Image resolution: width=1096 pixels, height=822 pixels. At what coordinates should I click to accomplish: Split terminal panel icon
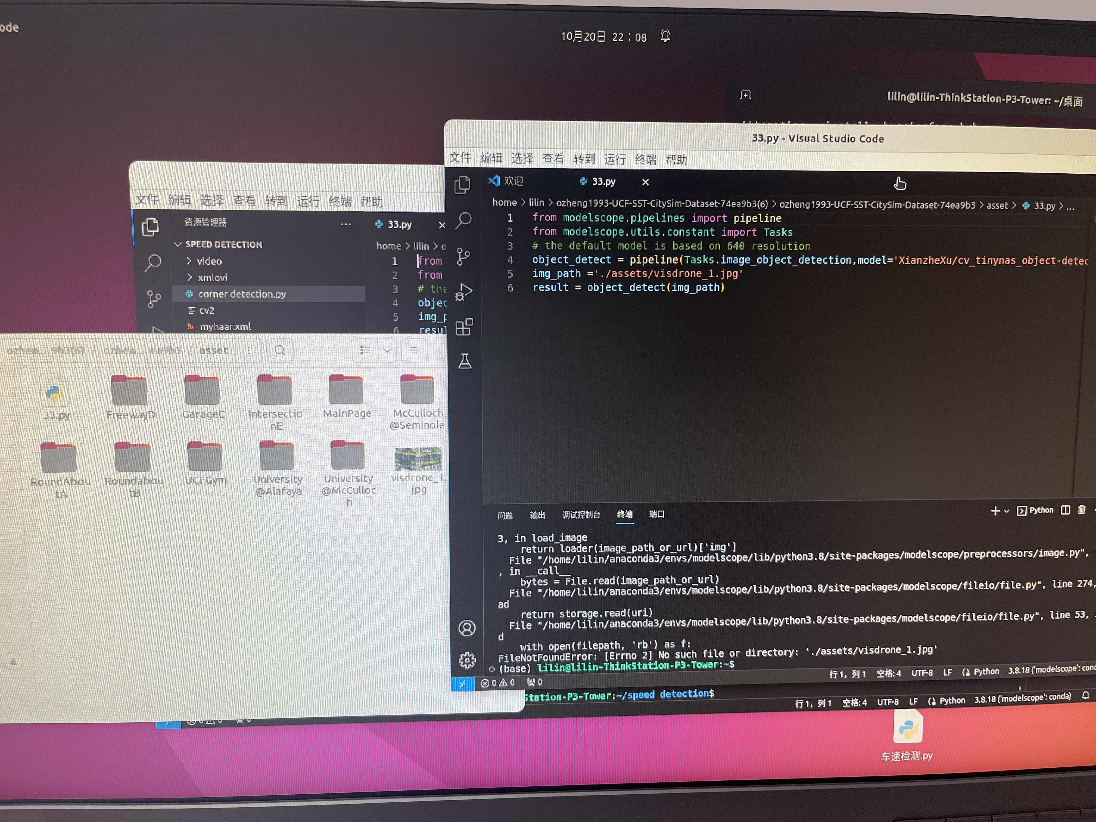click(x=1065, y=510)
